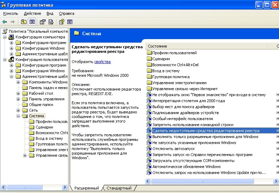The height and width of the screenshot is (193, 279).
Task: Switch to the Стандартный tab
Action: coord(119,188)
